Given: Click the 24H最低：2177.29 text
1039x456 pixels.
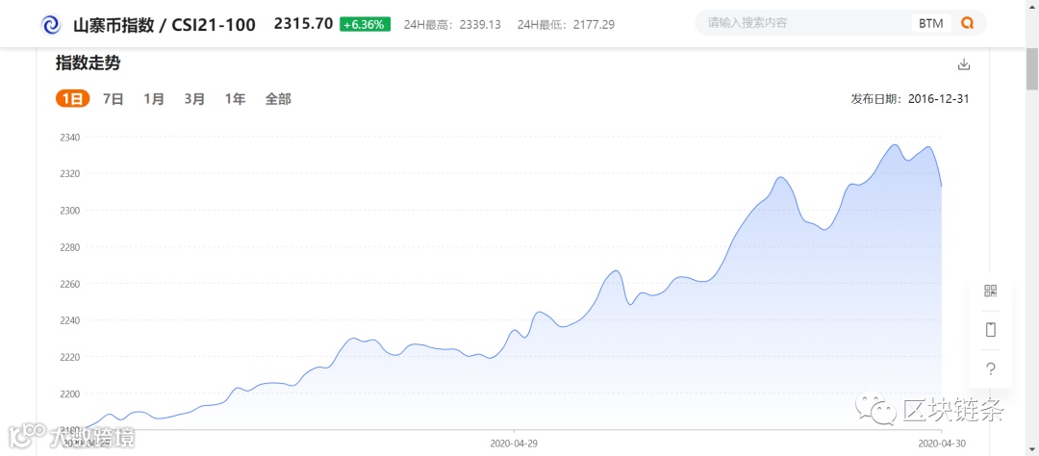Looking at the screenshot, I should 566,24.
